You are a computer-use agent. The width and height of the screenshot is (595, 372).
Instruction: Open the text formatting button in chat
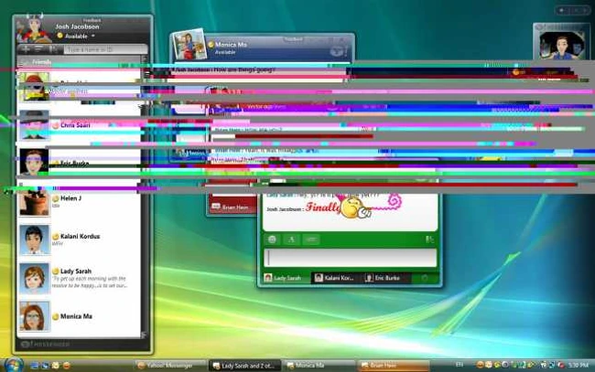click(292, 239)
